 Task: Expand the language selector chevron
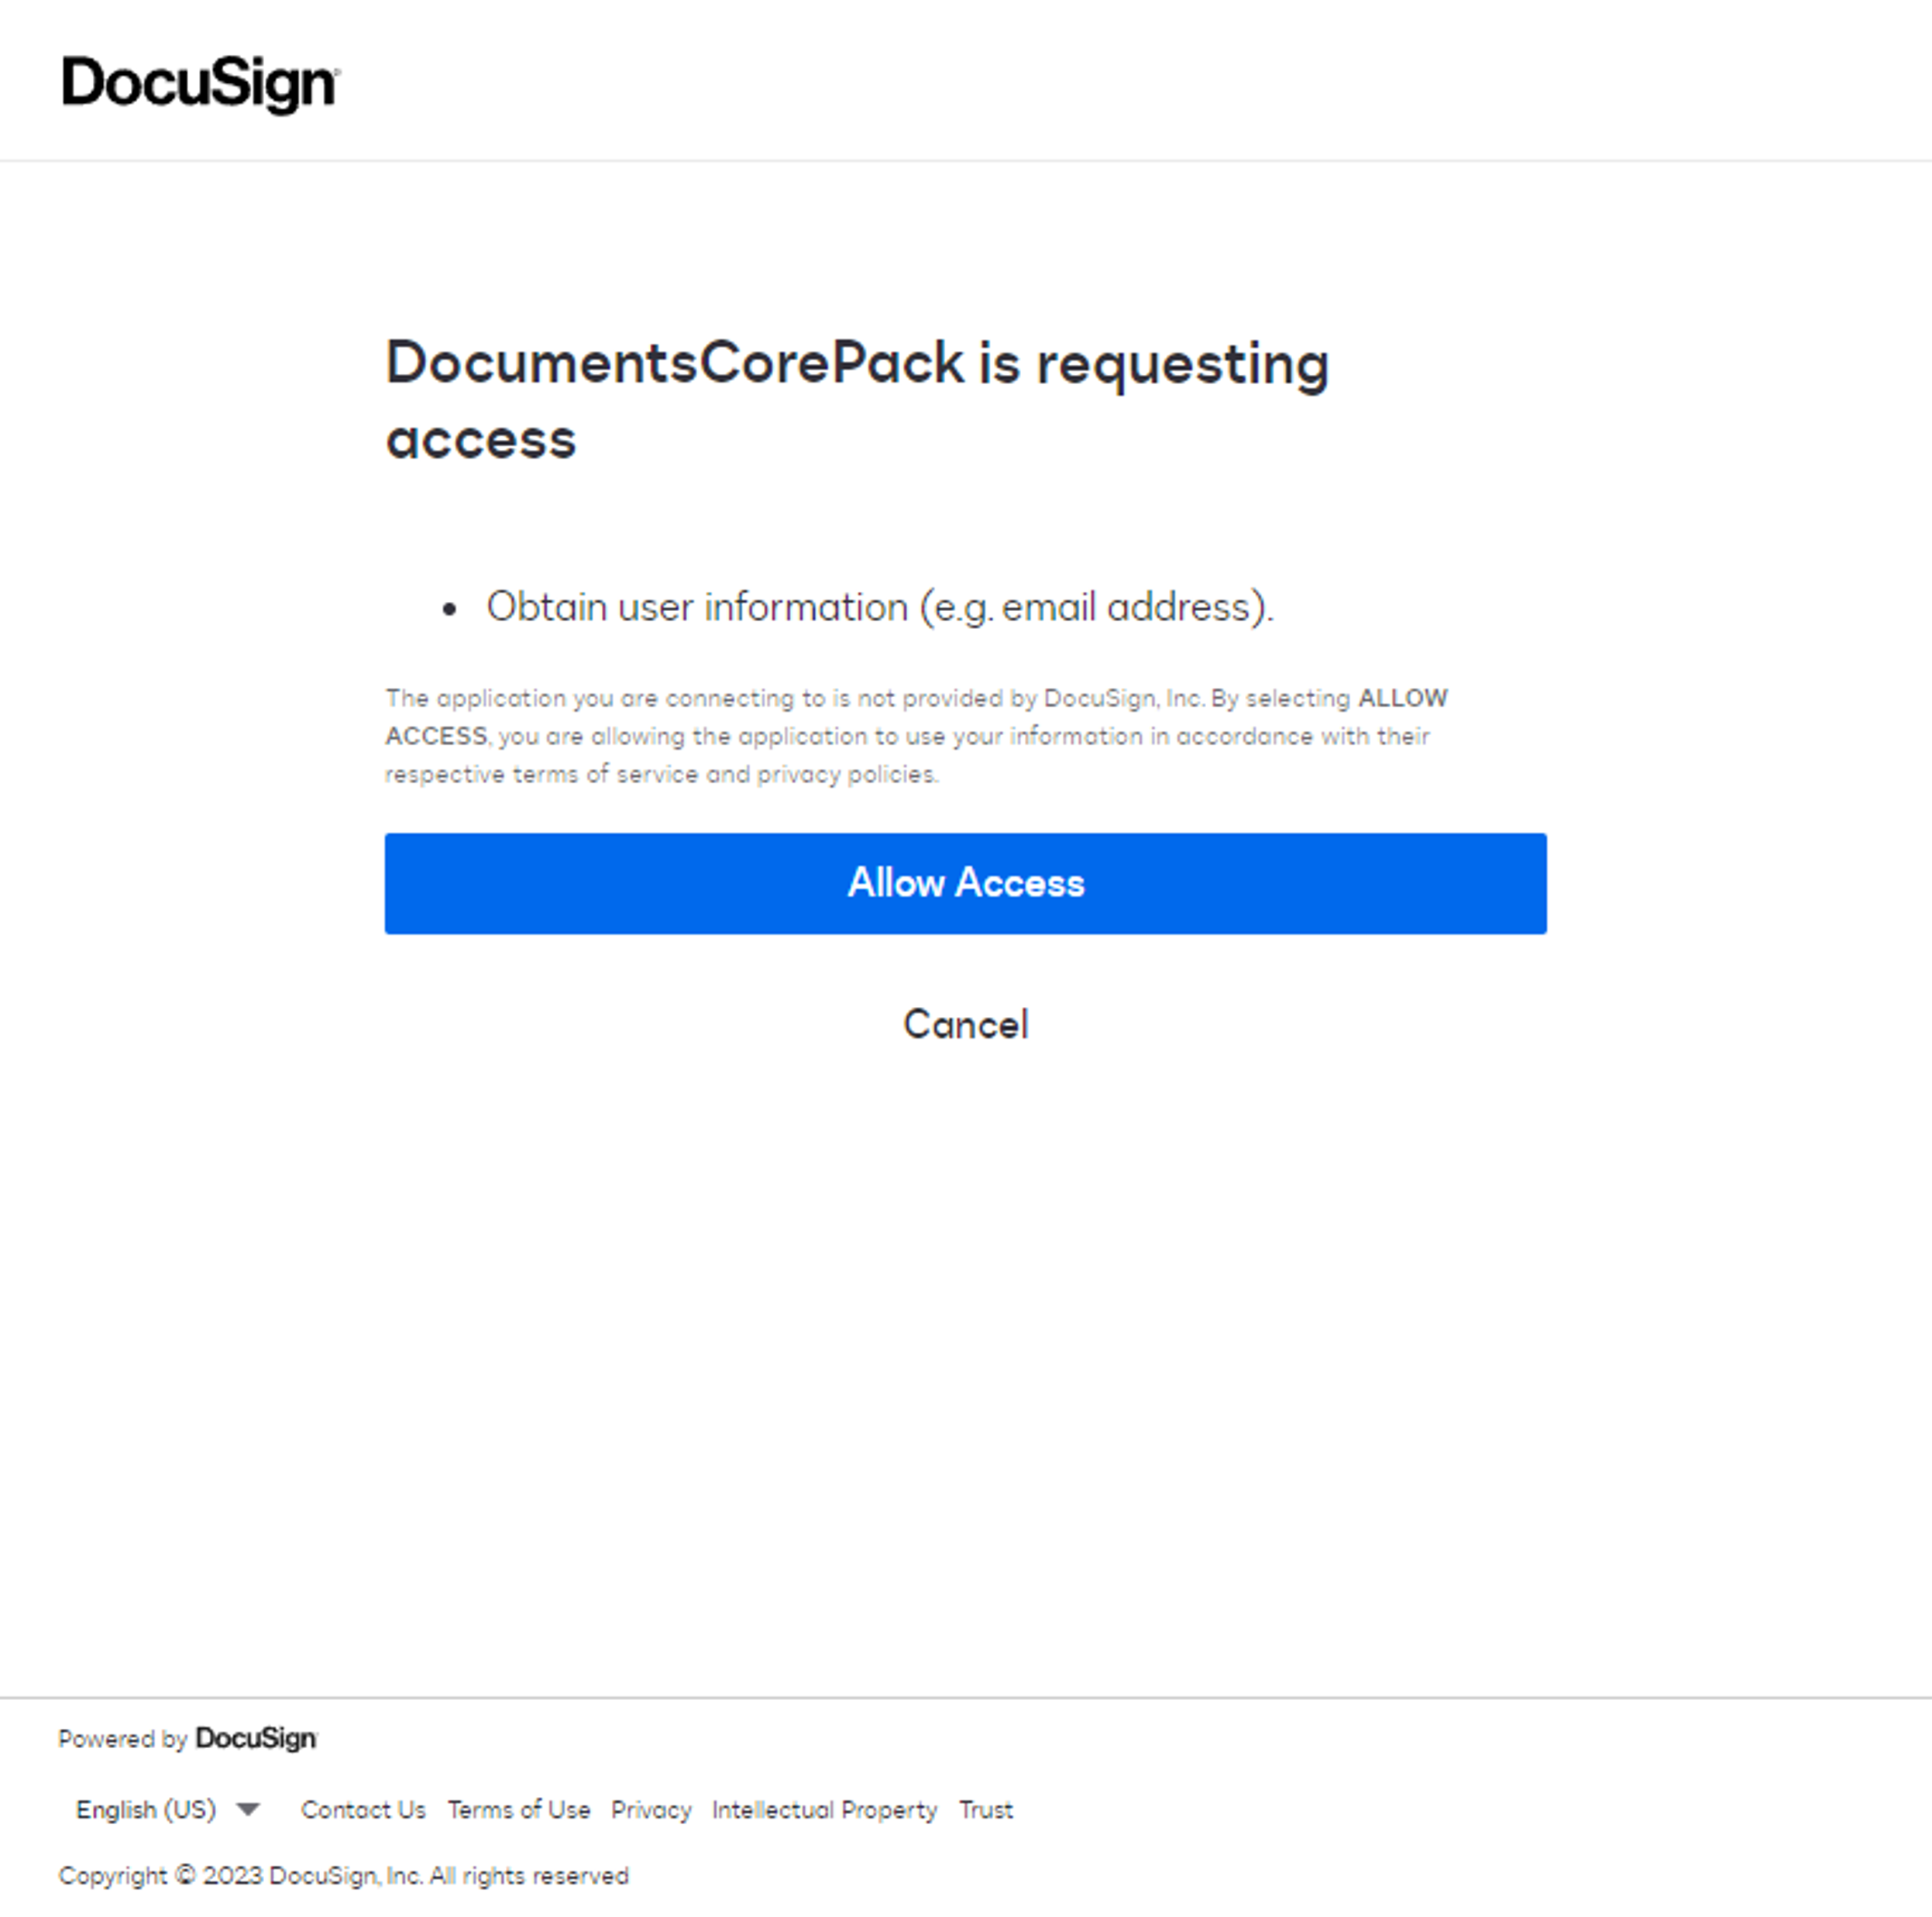tap(247, 1809)
